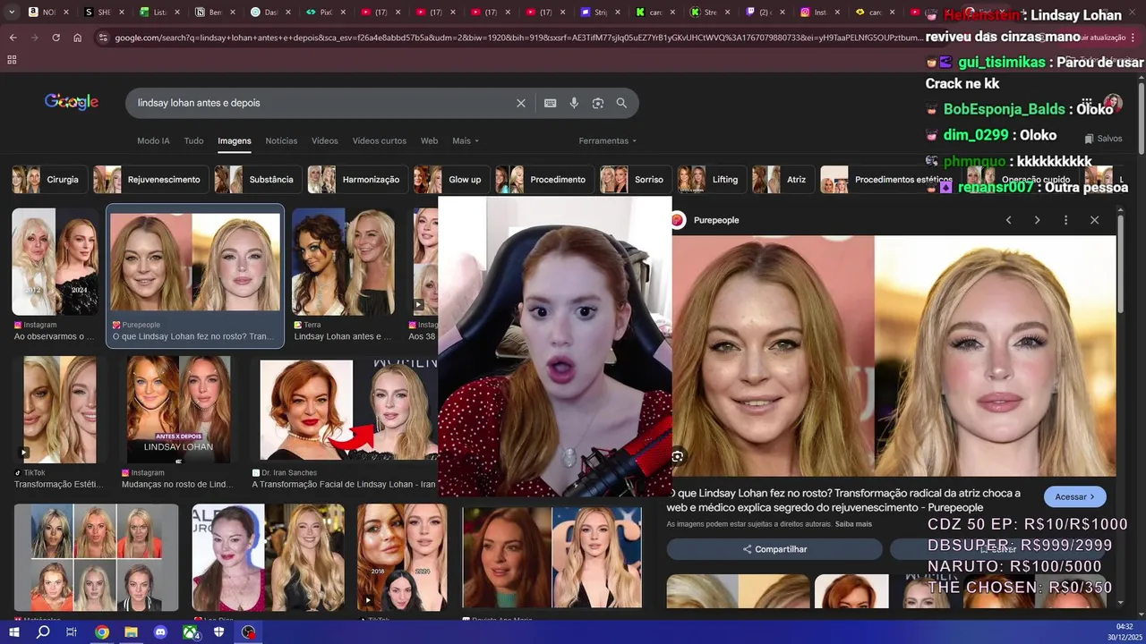Filter images by Sorriso chip
The image size is (1146, 644).
point(636,180)
